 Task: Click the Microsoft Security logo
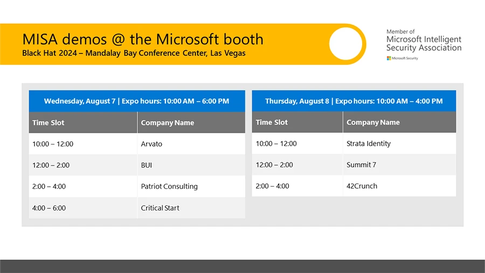(402, 58)
